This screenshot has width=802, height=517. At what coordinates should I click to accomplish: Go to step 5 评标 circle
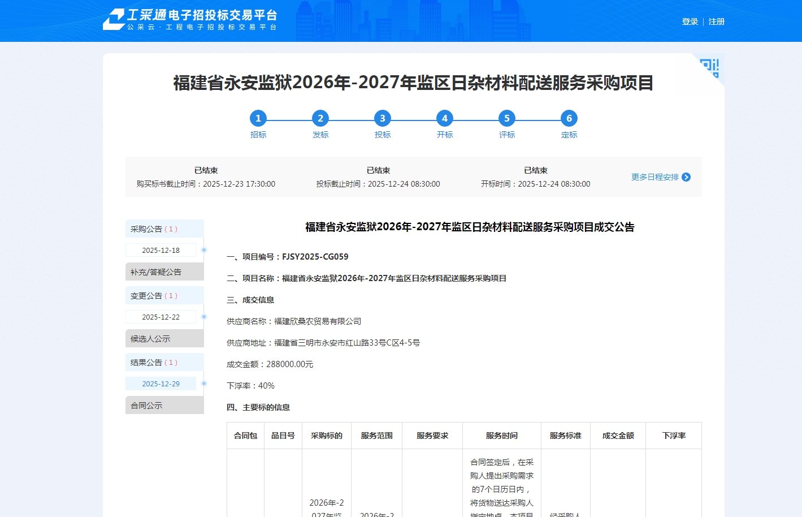click(507, 118)
